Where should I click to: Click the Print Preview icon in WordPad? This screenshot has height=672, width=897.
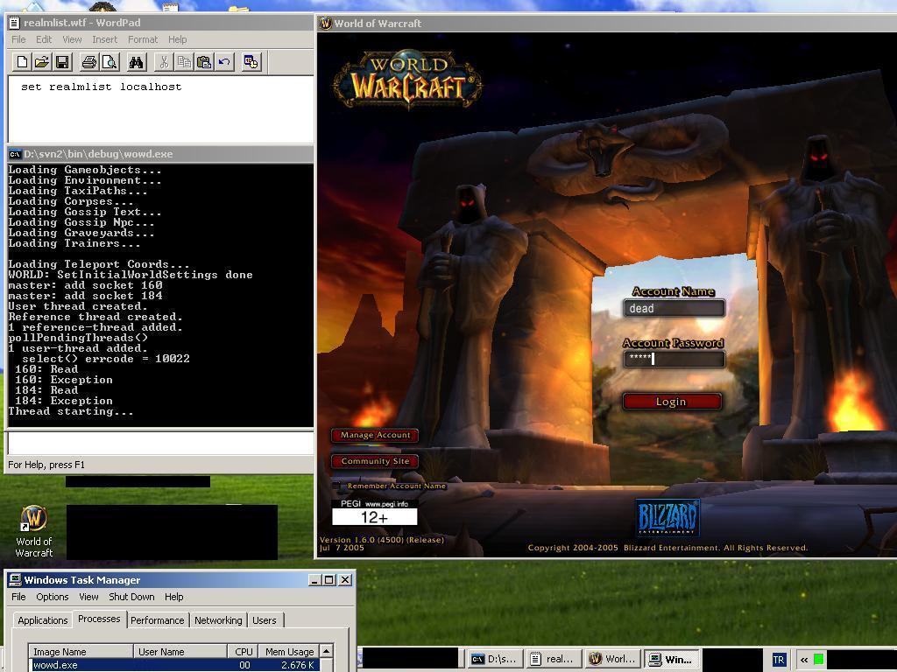[109, 62]
